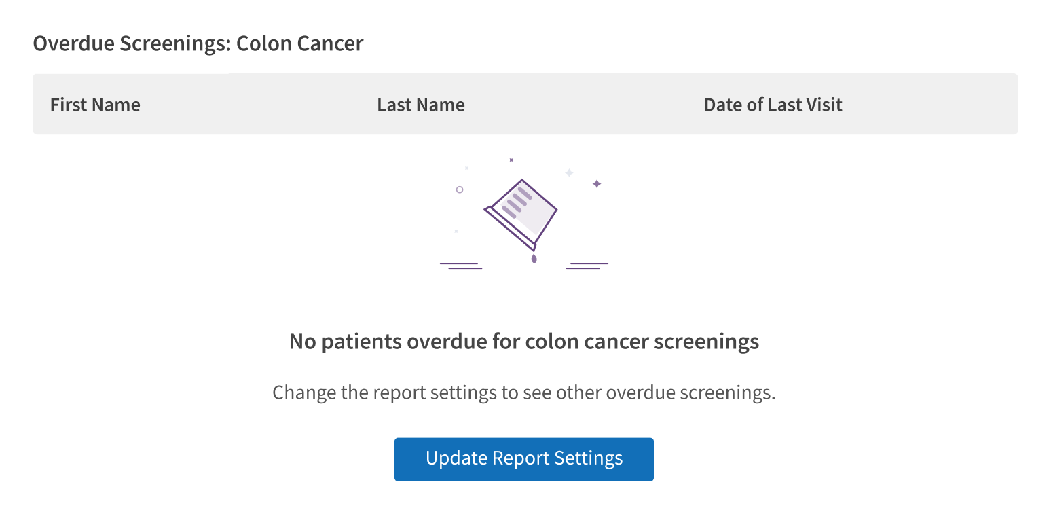This screenshot has width=1051, height=527.
Task: Click the droplet beneath the tipped container
Action: click(534, 259)
